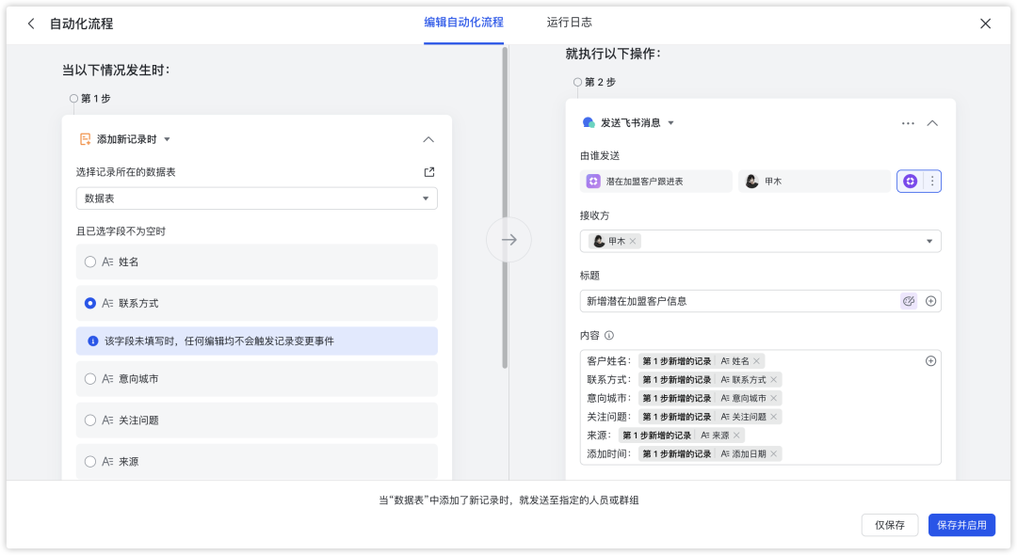
Task: Open 添加新记录时 trigger type dropdown
Action: [167, 139]
